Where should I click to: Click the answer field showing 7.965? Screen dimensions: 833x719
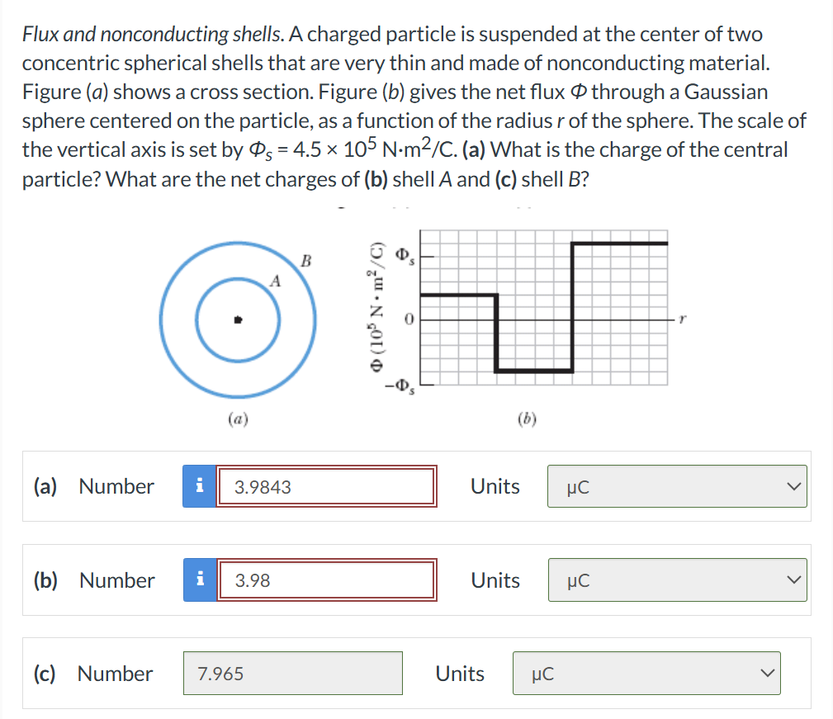[292, 674]
